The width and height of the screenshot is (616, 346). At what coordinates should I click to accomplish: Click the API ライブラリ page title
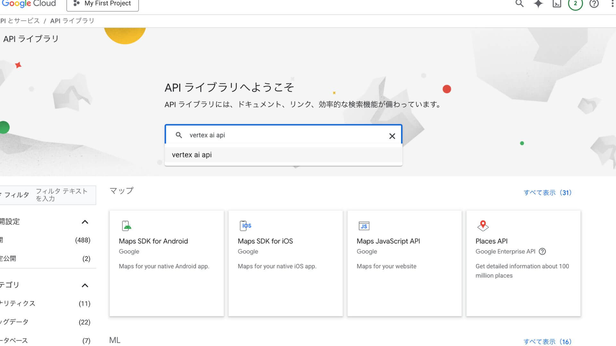(31, 39)
